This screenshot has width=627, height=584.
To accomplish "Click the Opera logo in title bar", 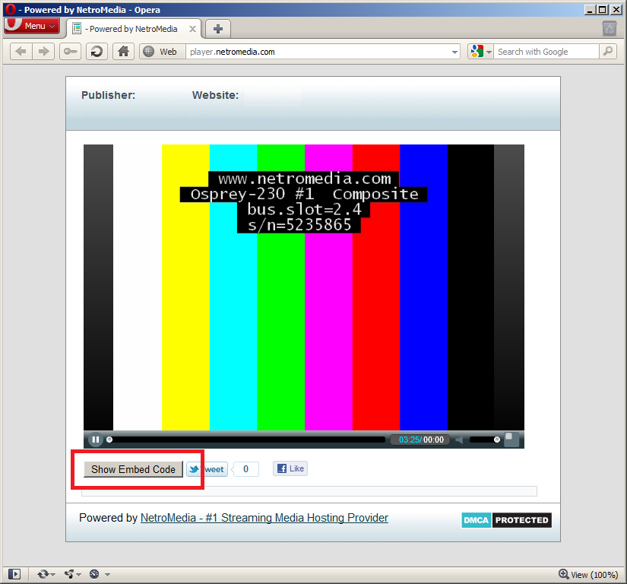I will point(11,9).
